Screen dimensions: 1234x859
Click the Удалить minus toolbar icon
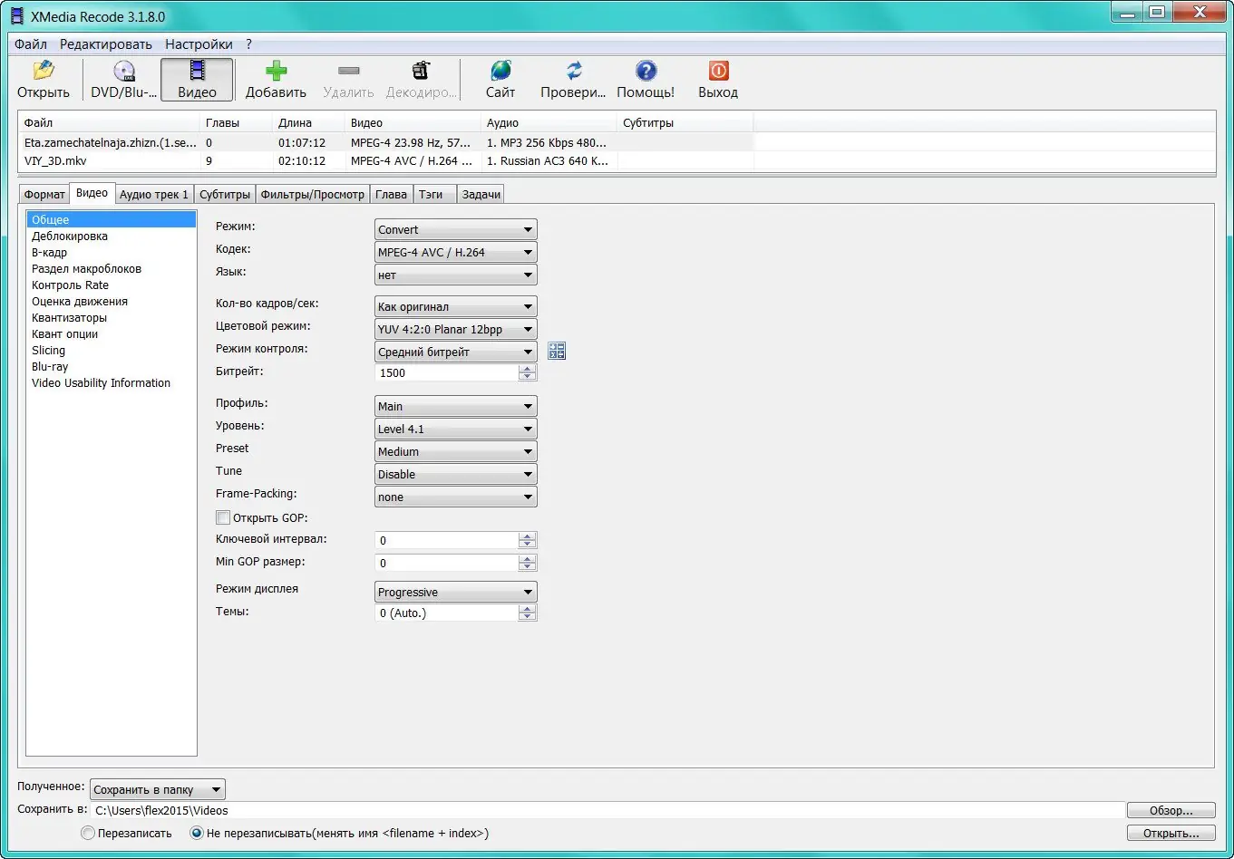pyautogui.click(x=348, y=72)
